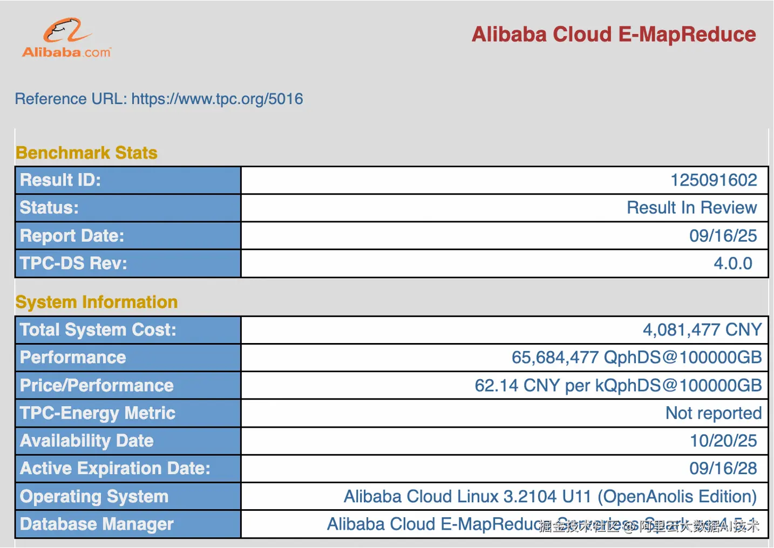Click the 65,684,477 QphDS performance value
The image size is (774, 548).
pyautogui.click(x=636, y=357)
